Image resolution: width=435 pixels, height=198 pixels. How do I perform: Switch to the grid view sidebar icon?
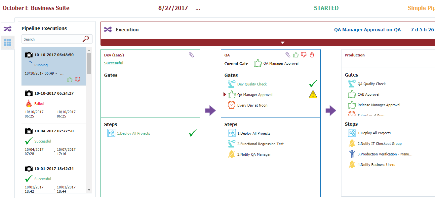pos(8,42)
